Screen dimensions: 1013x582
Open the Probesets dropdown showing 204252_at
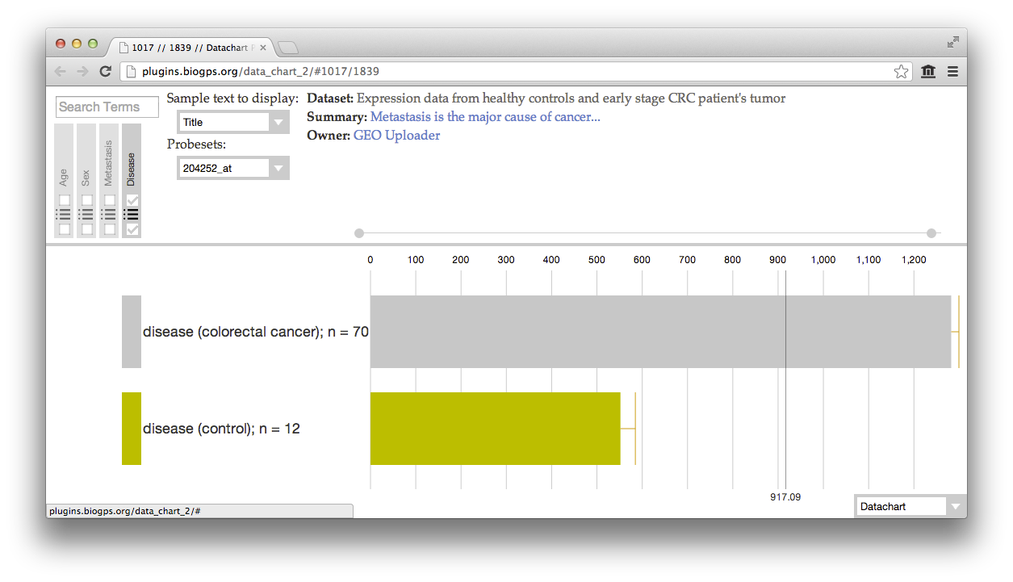(x=233, y=168)
